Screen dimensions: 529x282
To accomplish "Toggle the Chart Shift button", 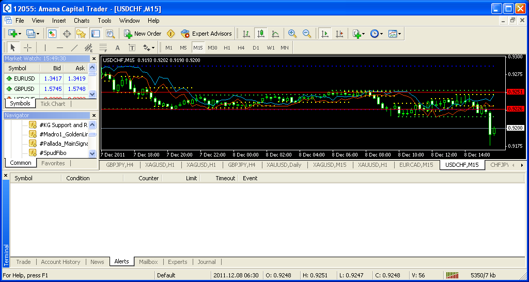I will click(x=339, y=34).
